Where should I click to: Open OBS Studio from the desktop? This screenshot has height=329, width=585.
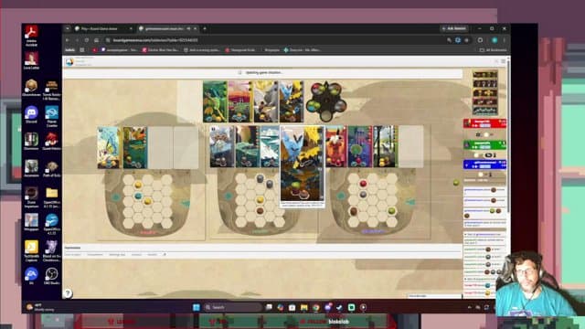tap(51, 274)
